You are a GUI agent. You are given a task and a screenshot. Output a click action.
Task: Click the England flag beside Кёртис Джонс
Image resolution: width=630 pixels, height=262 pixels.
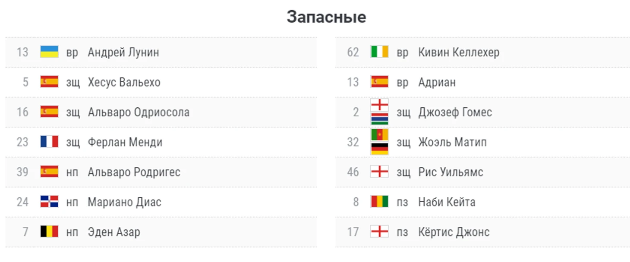(379, 232)
